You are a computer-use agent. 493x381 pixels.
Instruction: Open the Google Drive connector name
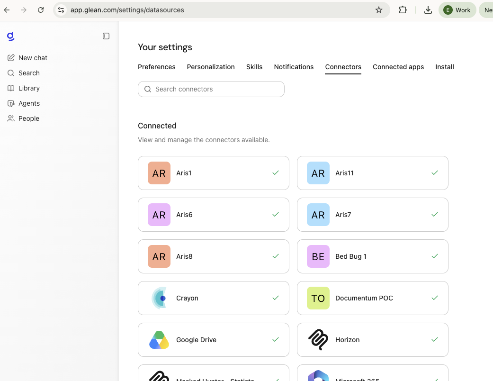coord(196,340)
